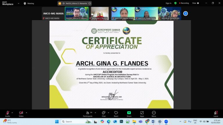Open Outlook from the taskbar
The height and width of the screenshot is (125, 223).
pos(115,122)
